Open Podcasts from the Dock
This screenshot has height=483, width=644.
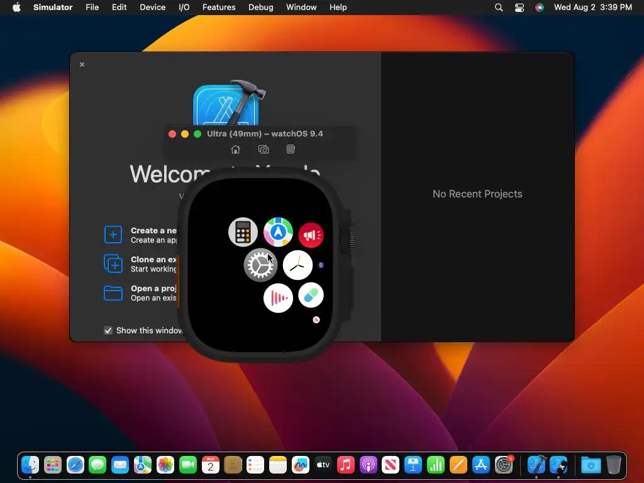(x=368, y=465)
